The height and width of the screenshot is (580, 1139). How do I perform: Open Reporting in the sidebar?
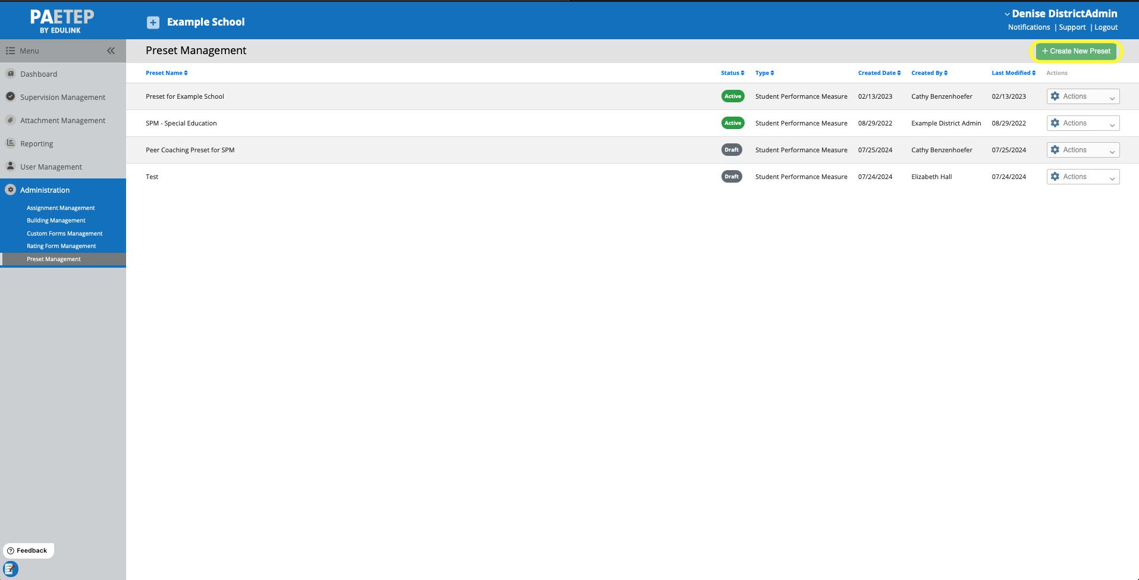coord(36,144)
